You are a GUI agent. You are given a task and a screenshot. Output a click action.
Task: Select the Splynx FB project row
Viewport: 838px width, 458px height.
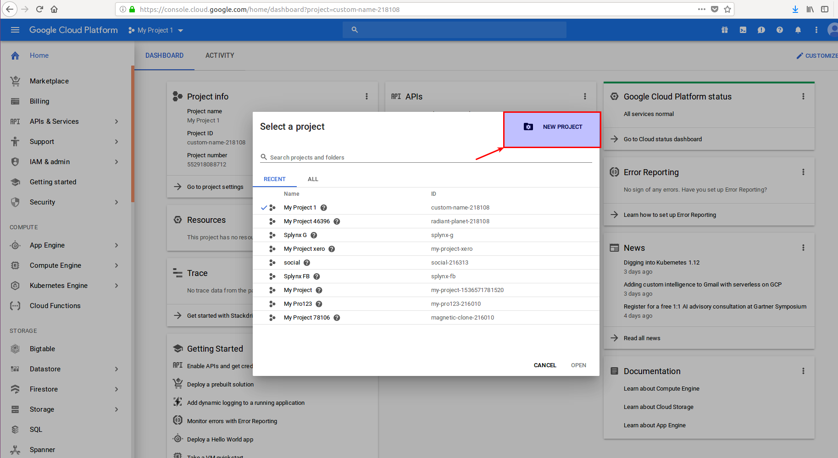(426, 276)
